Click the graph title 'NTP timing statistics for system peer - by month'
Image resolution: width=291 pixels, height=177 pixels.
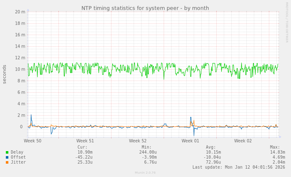[x=145, y=8]
